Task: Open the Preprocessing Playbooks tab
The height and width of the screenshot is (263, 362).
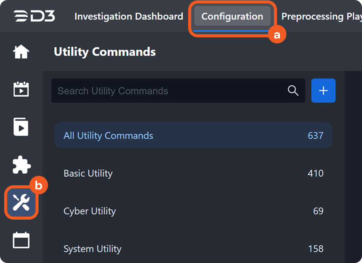Action: point(321,17)
